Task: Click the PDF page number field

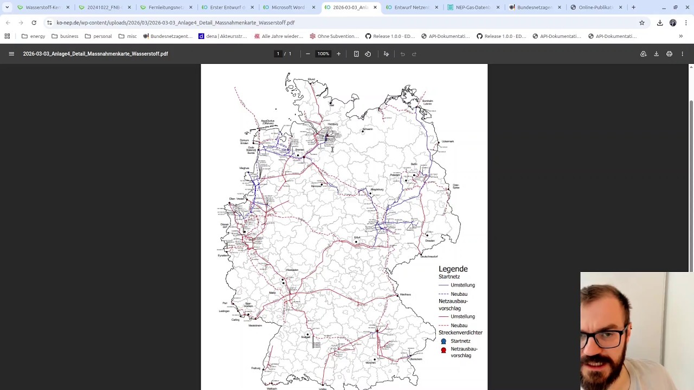Action: click(x=278, y=54)
